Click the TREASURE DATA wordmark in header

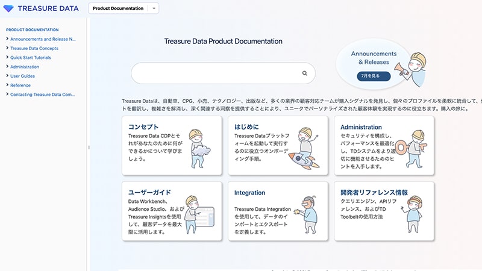pyautogui.click(x=48, y=8)
